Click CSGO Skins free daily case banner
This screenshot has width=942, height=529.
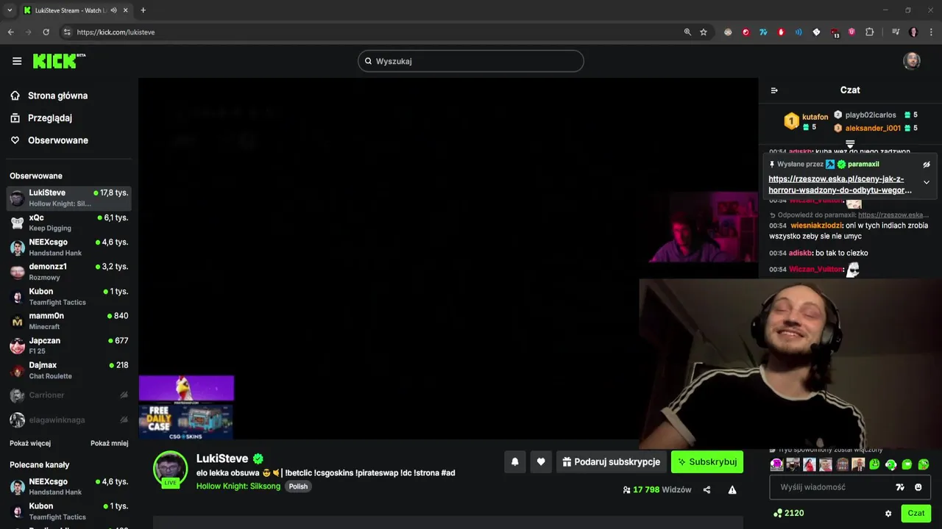pos(186,421)
